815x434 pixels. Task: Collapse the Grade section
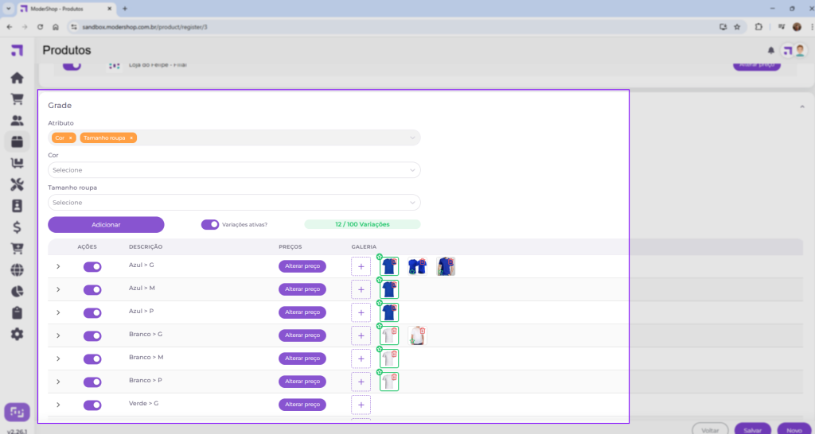point(801,106)
